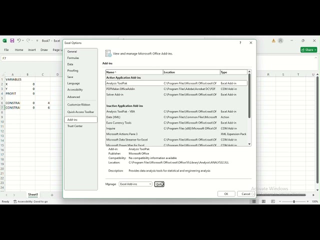Click row 9 header in worksheet
The height and width of the screenshot is (240, 320).
2,117
